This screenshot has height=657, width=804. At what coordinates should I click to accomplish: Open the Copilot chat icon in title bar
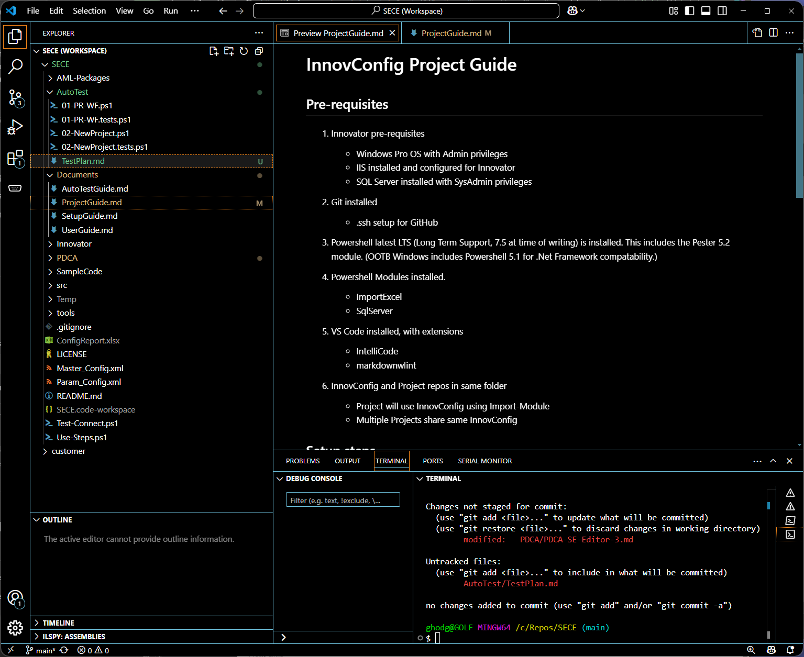(572, 10)
